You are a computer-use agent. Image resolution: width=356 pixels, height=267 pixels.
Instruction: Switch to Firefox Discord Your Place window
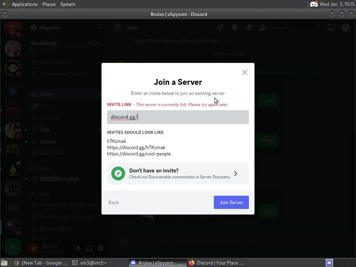[217, 263]
